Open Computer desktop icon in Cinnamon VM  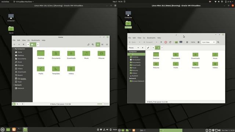(11, 18)
